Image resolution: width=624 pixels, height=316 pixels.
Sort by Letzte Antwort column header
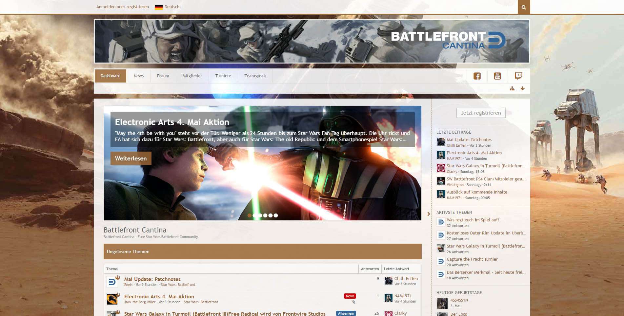pos(396,269)
